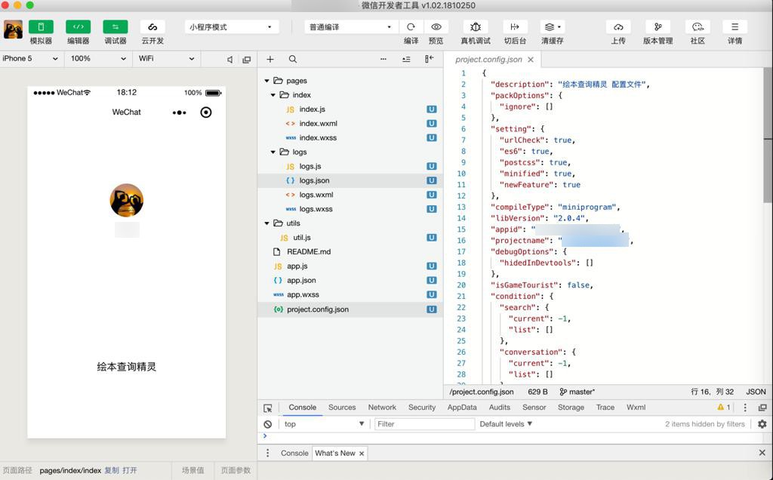Click the switch to background (切后台) icon

[515, 27]
